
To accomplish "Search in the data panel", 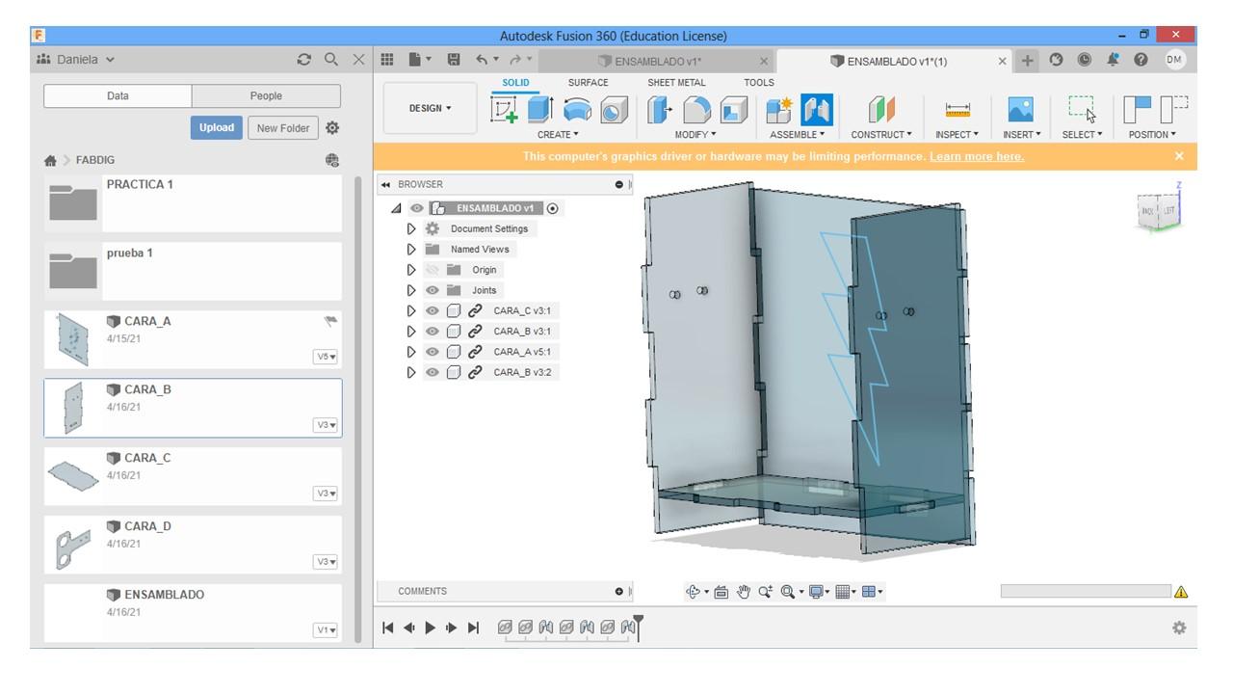I will click(x=331, y=60).
